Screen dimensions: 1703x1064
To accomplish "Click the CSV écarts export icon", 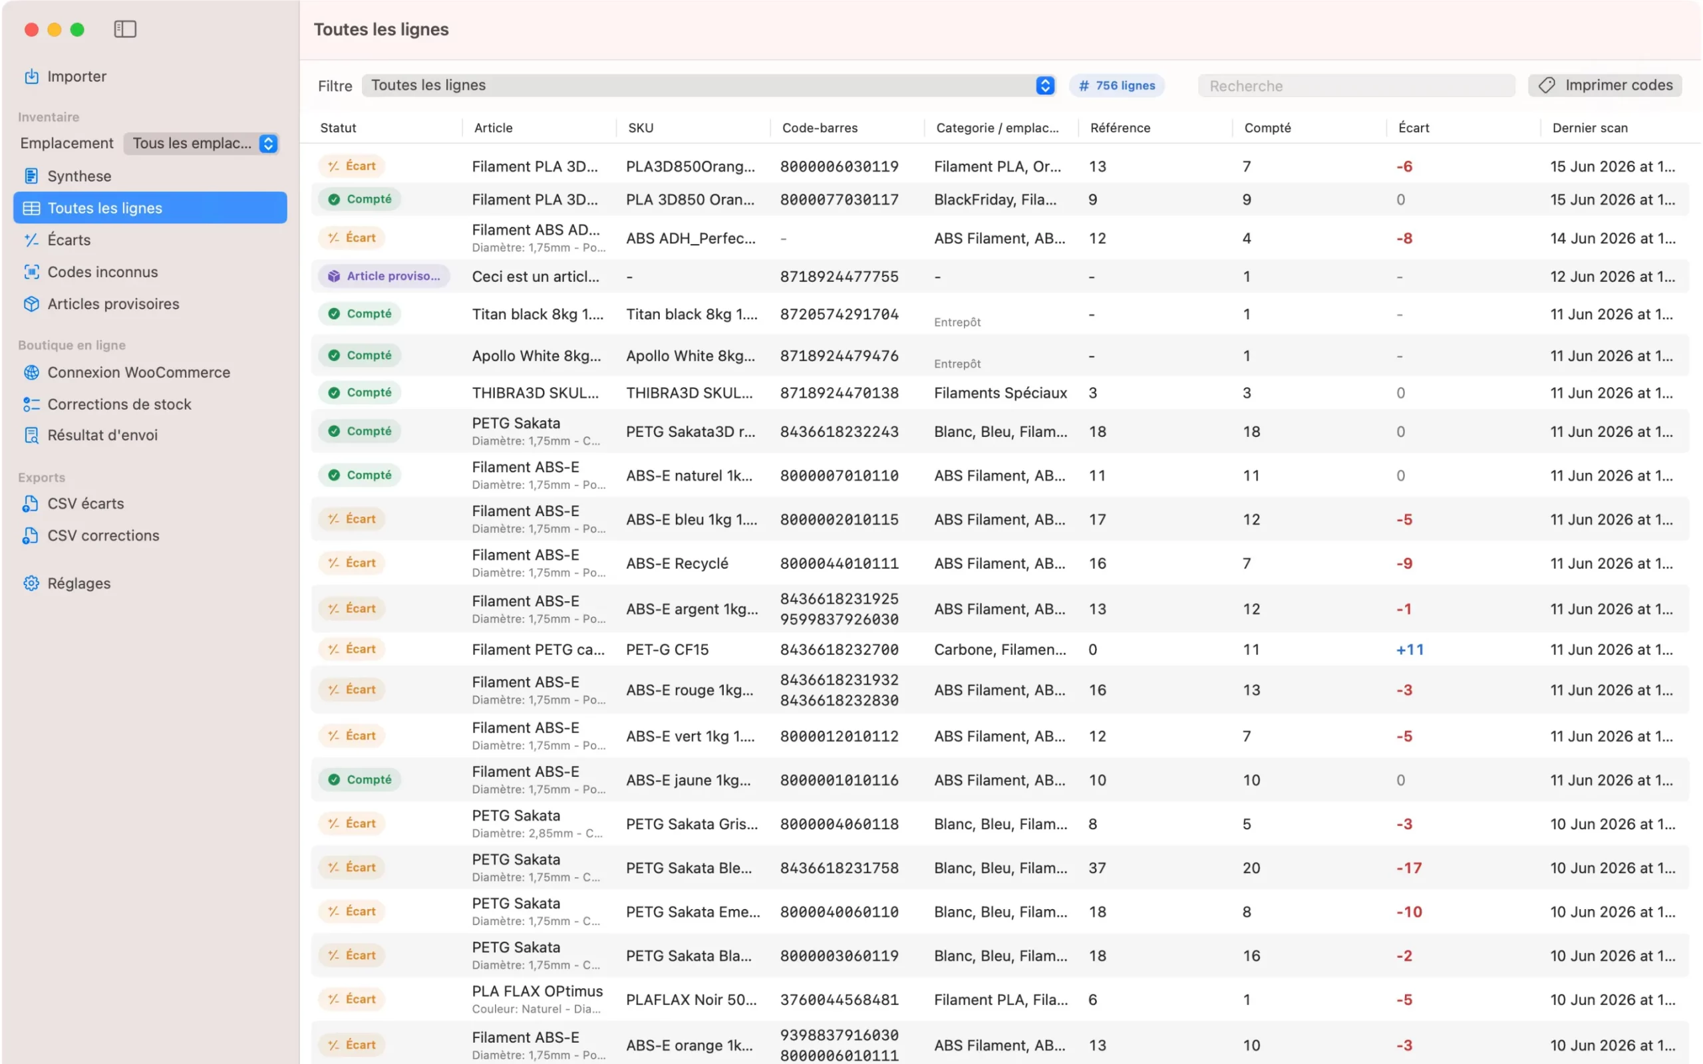I will (30, 503).
